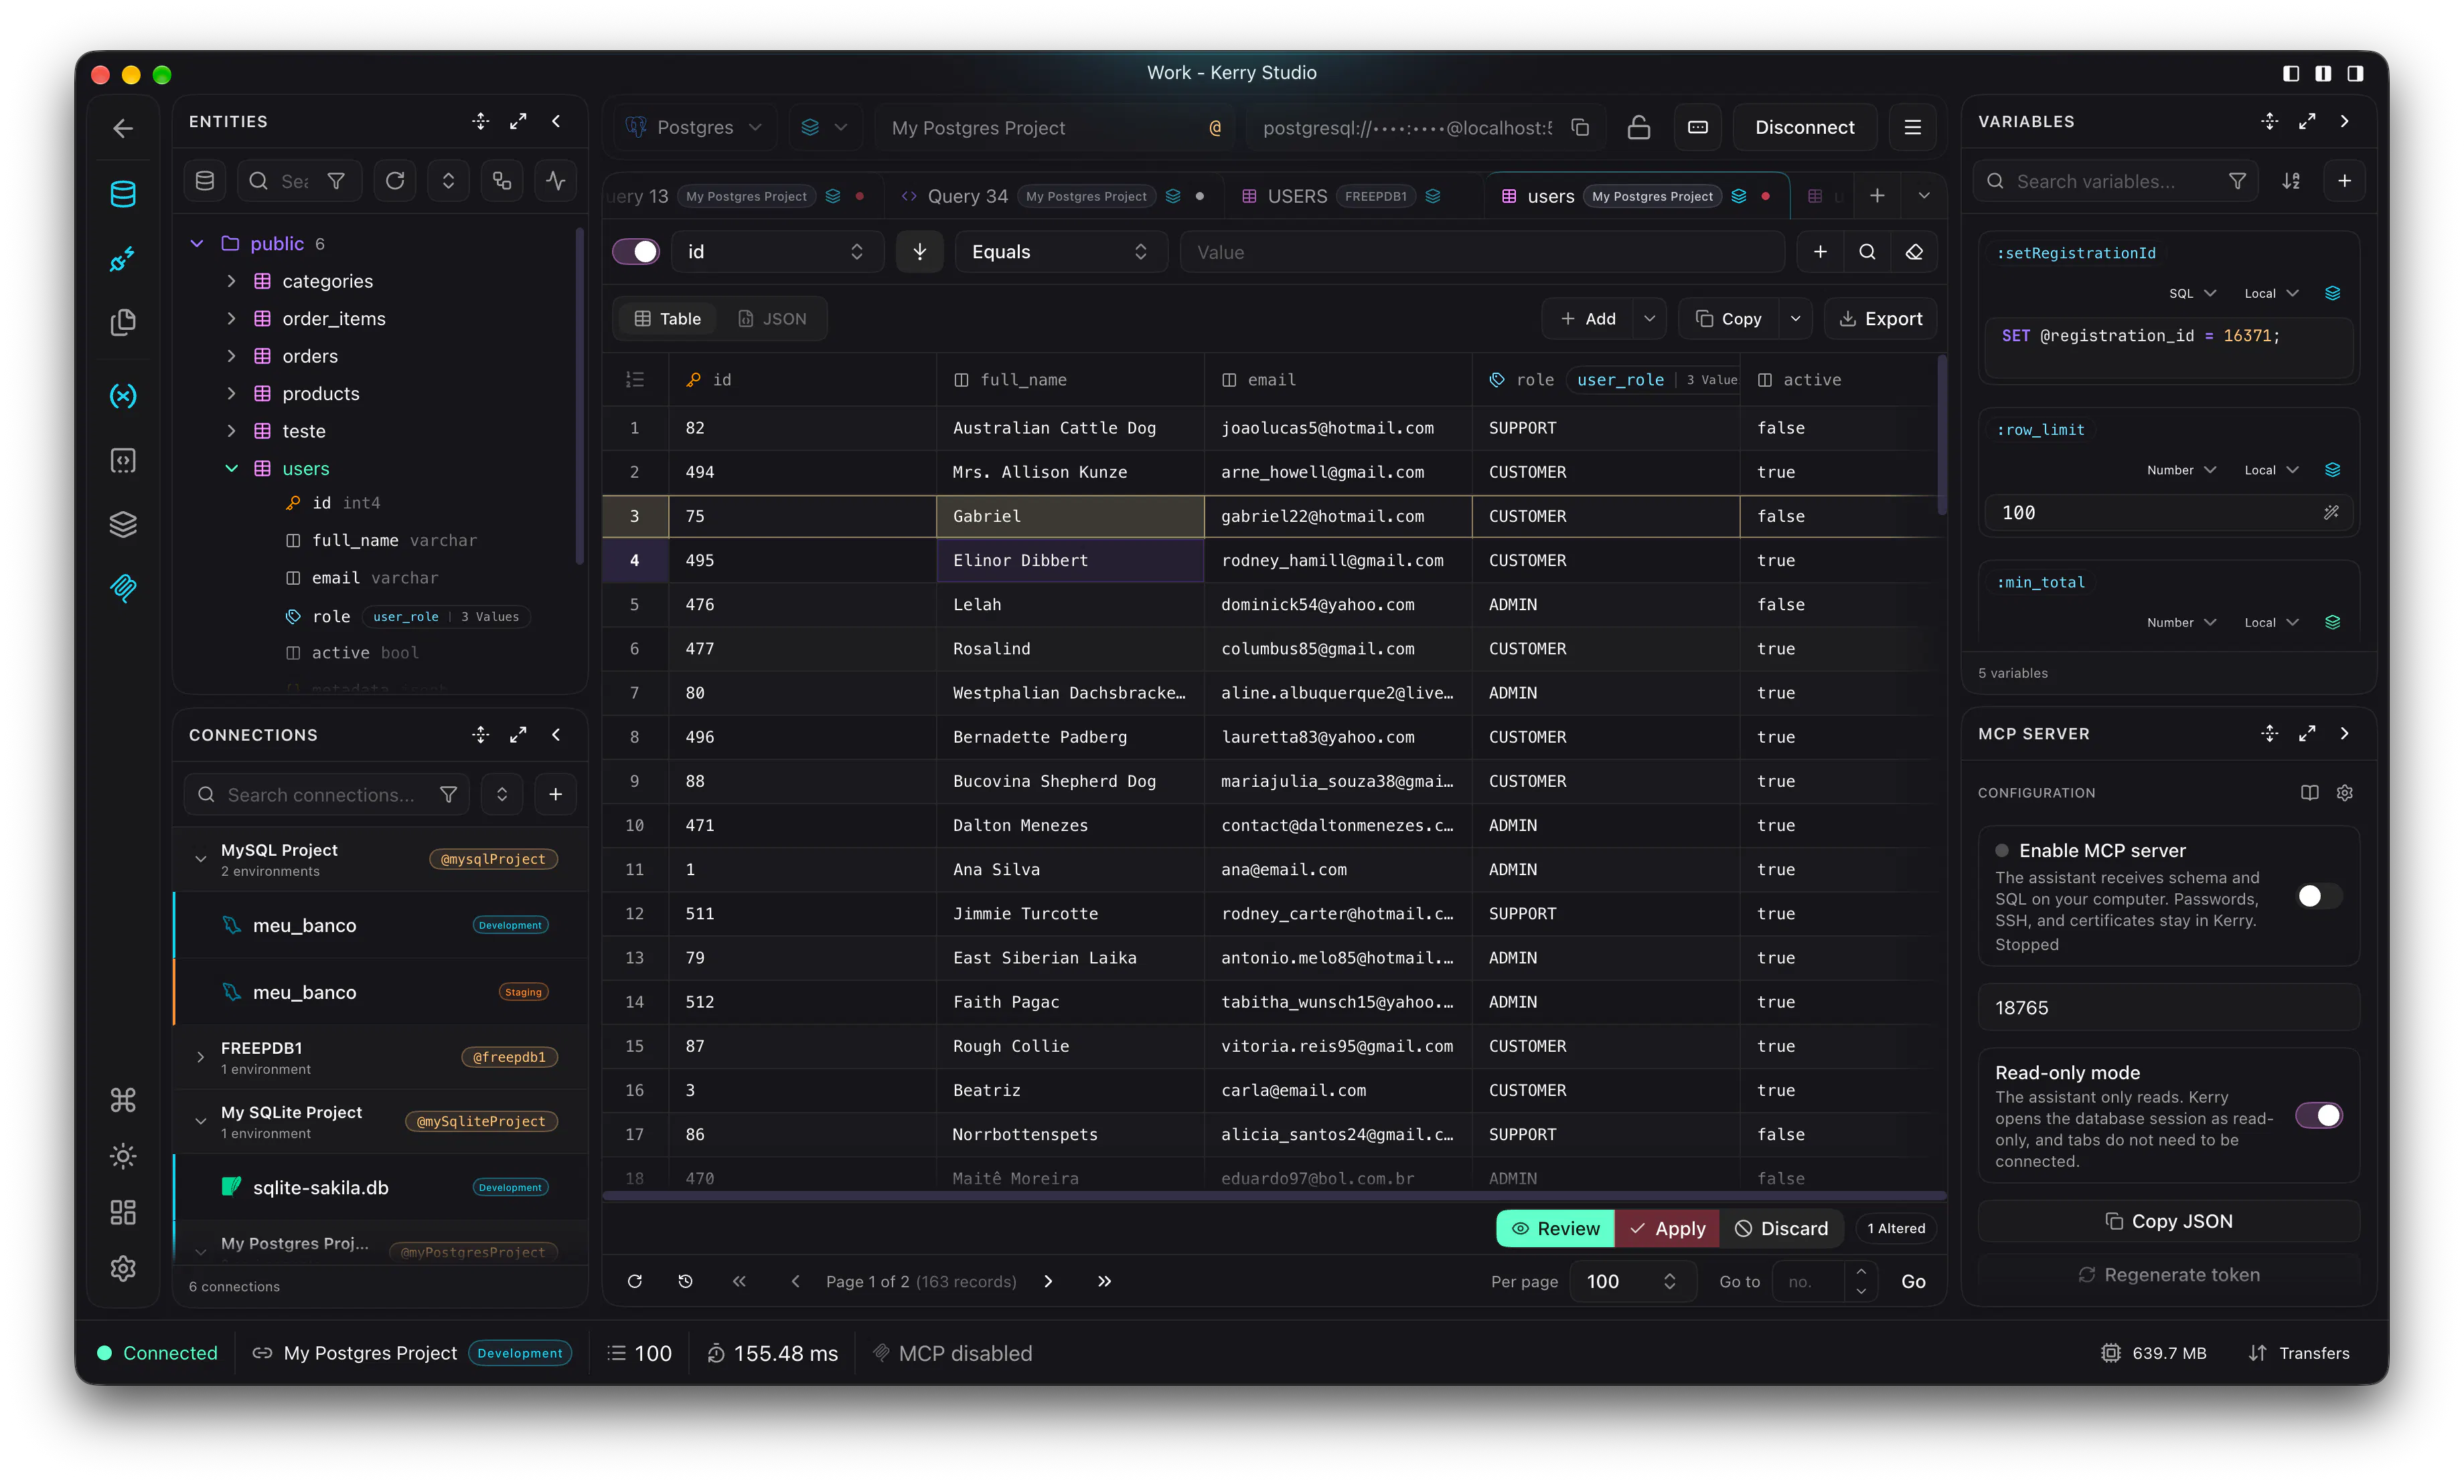
Task: Click the Add row button
Action: [x=1588, y=318]
